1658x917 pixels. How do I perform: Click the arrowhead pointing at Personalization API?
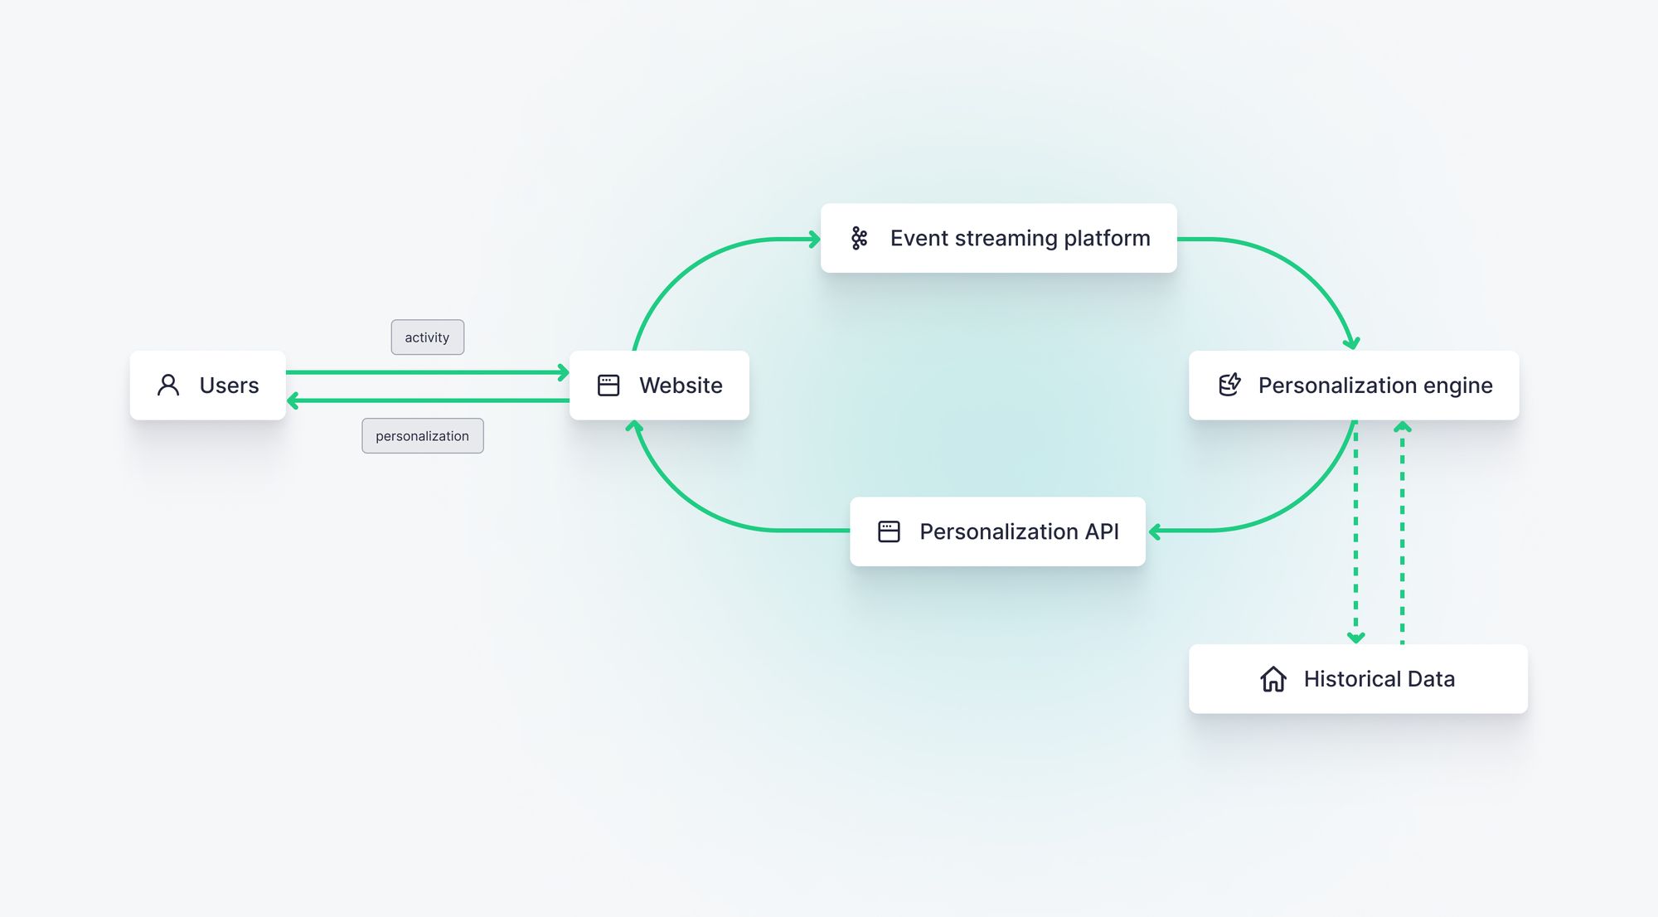(x=1155, y=531)
